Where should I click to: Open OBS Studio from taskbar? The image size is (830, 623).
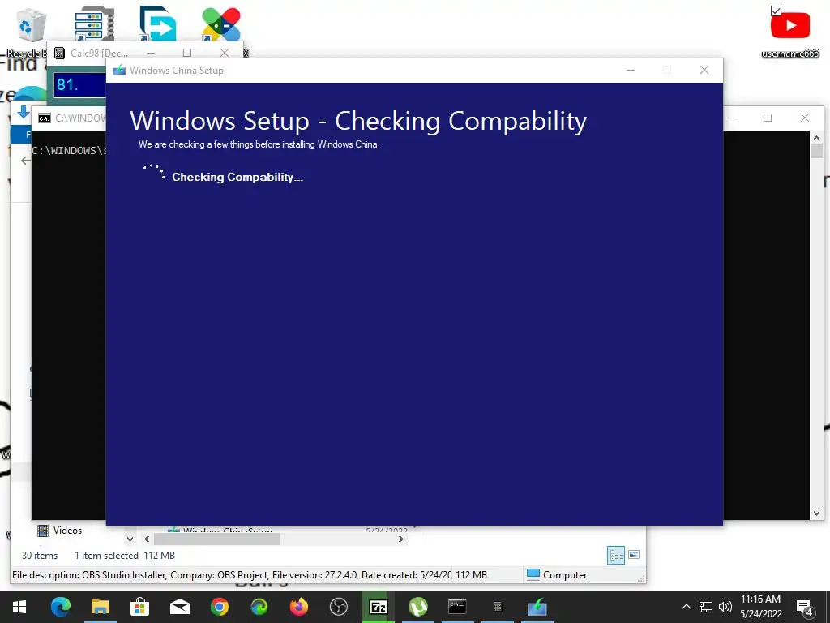tap(338, 607)
